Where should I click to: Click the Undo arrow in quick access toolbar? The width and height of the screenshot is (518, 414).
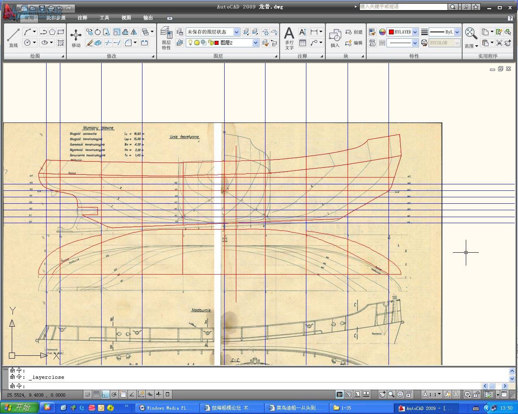click(60, 8)
